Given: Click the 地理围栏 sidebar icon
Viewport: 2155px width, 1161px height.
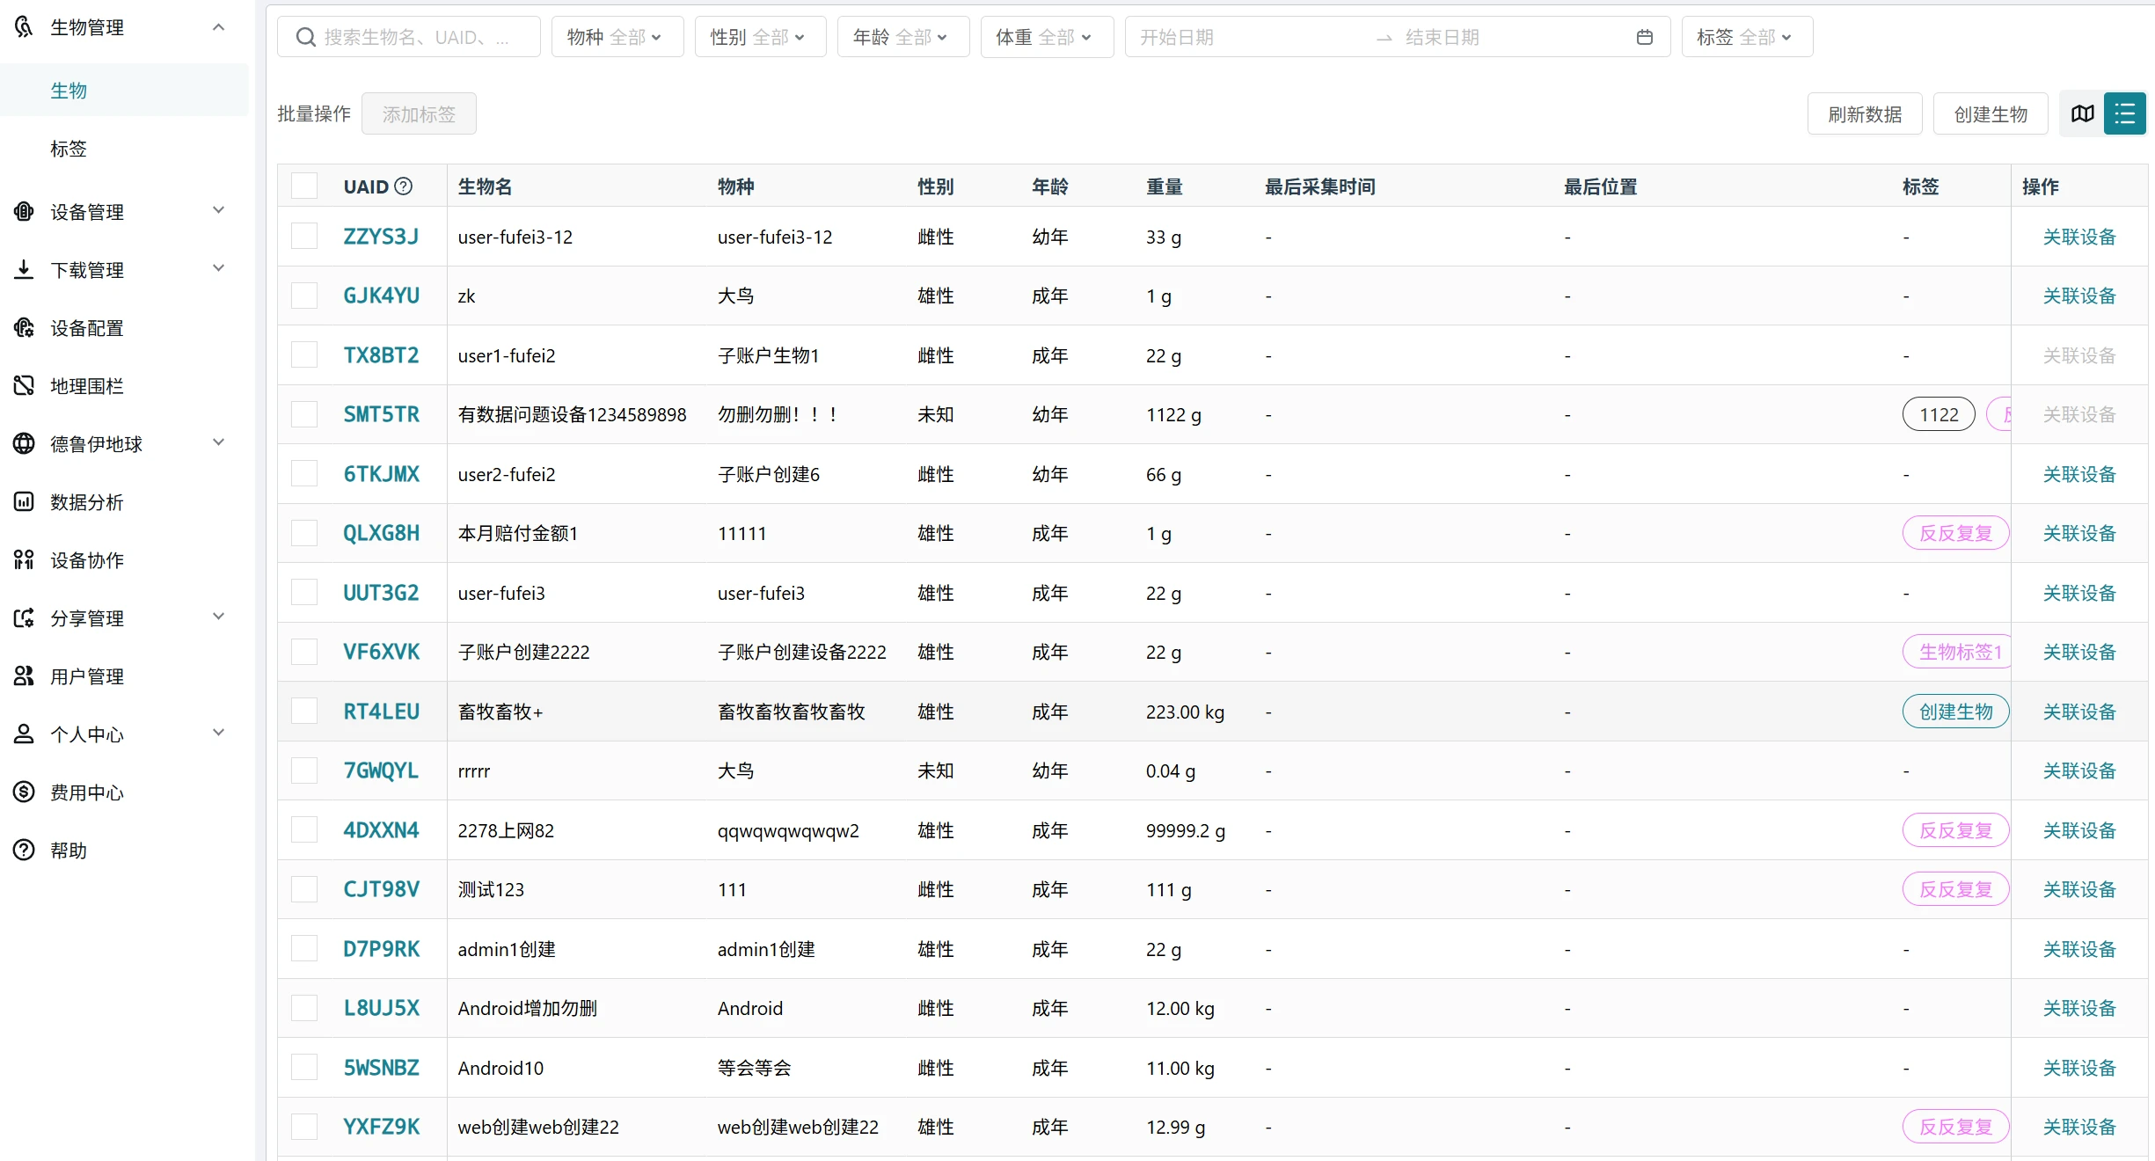Looking at the screenshot, I should pyautogui.click(x=24, y=385).
